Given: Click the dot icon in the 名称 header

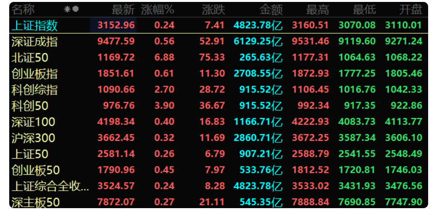Looking at the screenshot, I should pyautogui.click(x=76, y=9).
